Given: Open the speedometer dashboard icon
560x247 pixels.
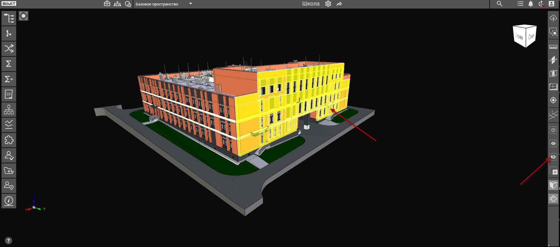Looking at the screenshot, I should (x=9, y=201).
